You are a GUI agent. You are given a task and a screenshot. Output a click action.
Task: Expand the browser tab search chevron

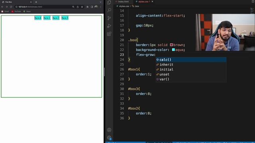(x=100, y=2)
